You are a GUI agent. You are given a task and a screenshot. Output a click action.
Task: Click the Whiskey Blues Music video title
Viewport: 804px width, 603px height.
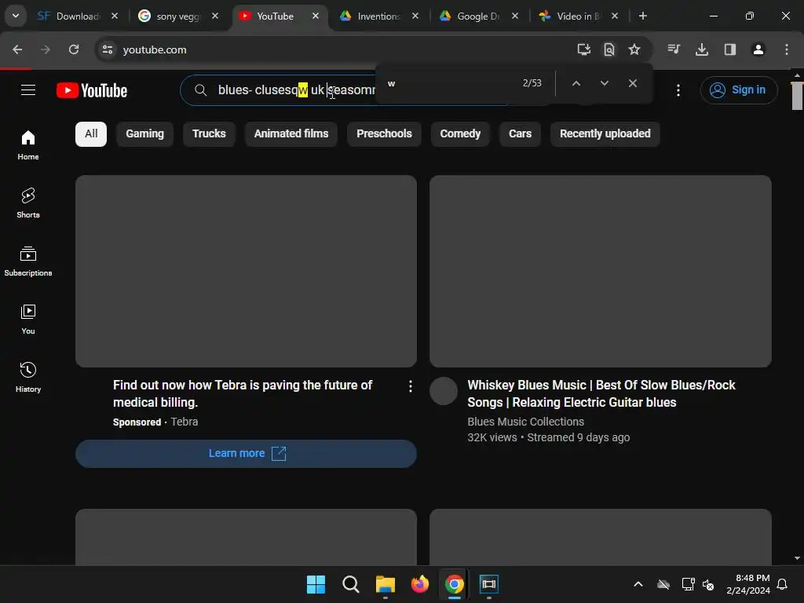pyautogui.click(x=601, y=394)
